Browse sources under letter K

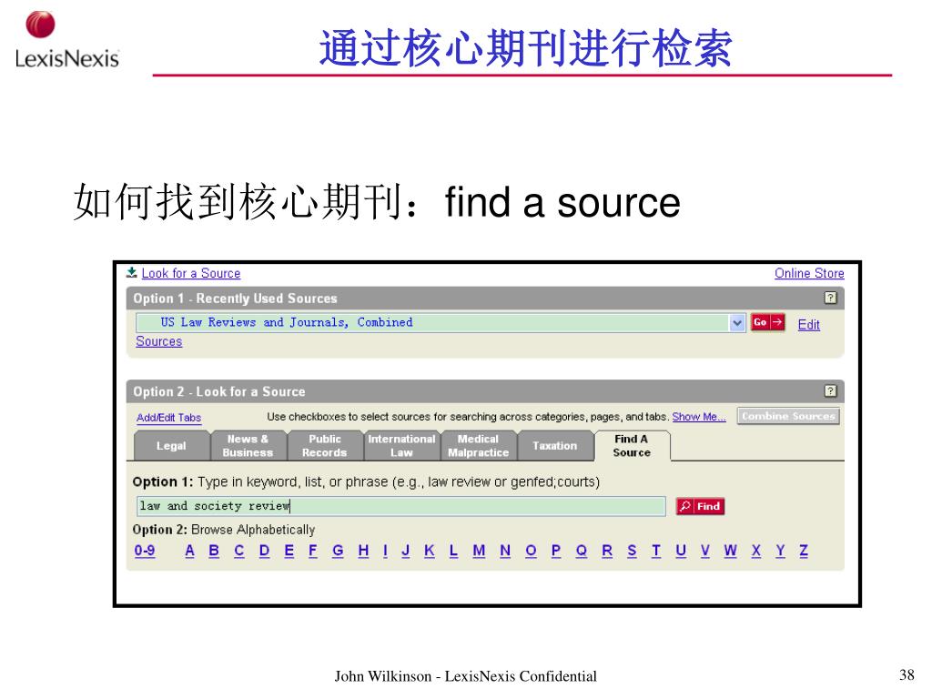pyautogui.click(x=430, y=551)
